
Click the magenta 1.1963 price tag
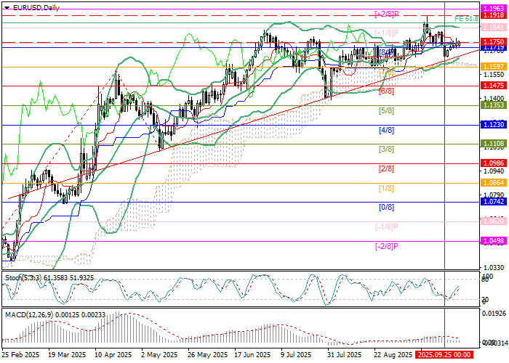[x=494, y=8]
